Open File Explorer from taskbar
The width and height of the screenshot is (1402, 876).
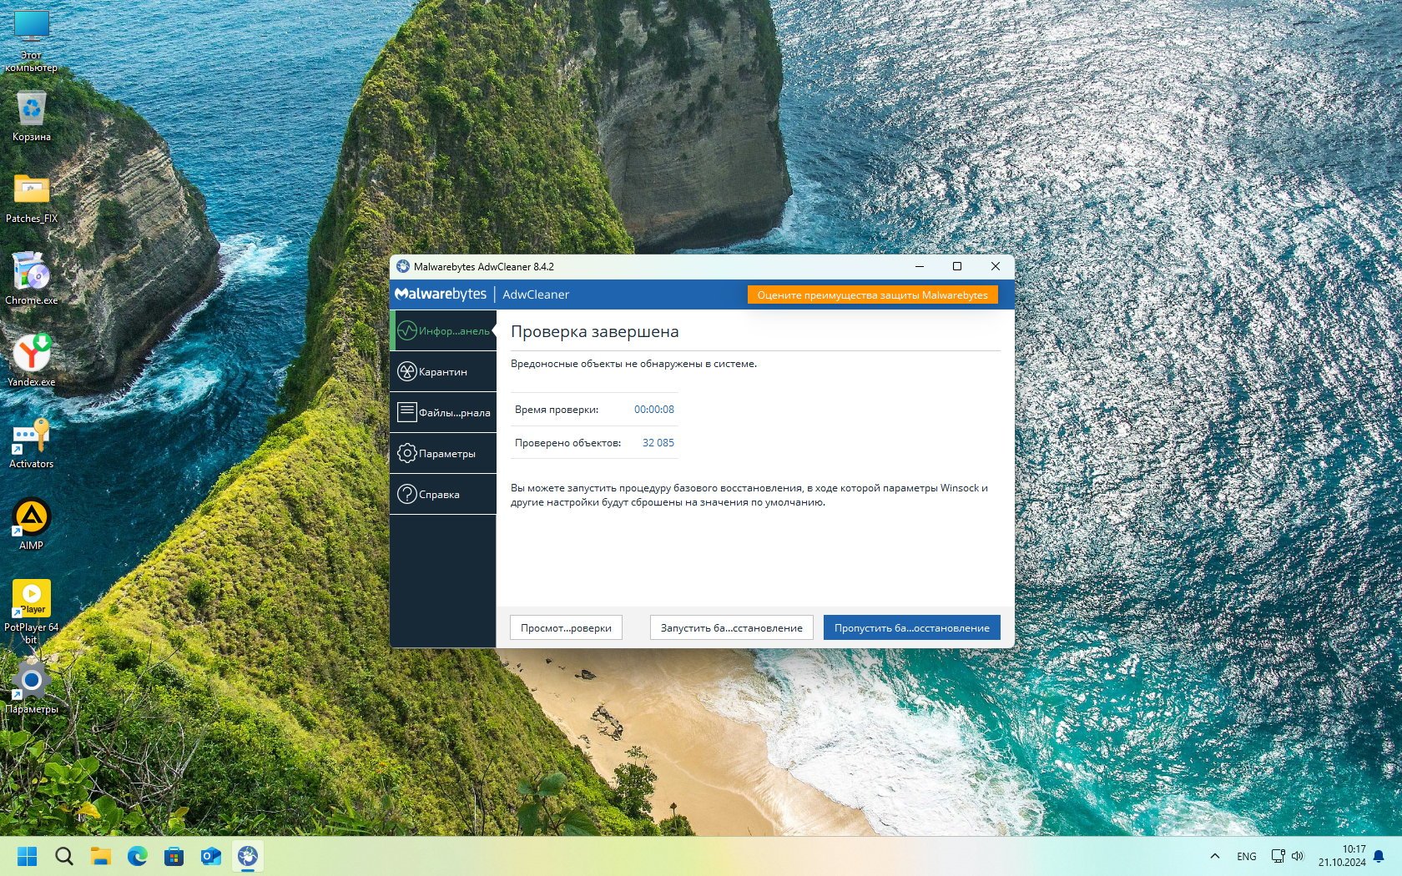pyautogui.click(x=101, y=856)
